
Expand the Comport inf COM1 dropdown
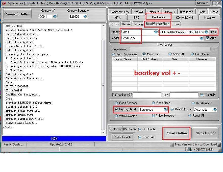pyautogui.click(x=55, y=16)
